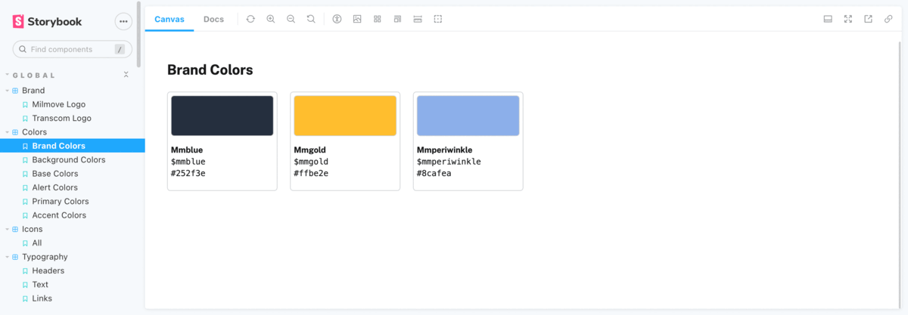Click the $mmgold variable text

311,162
